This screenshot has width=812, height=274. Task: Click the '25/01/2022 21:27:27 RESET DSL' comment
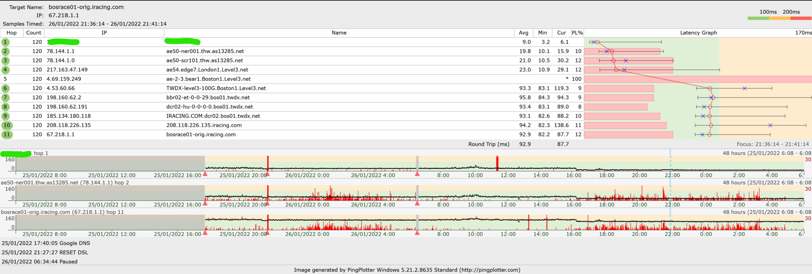point(45,252)
